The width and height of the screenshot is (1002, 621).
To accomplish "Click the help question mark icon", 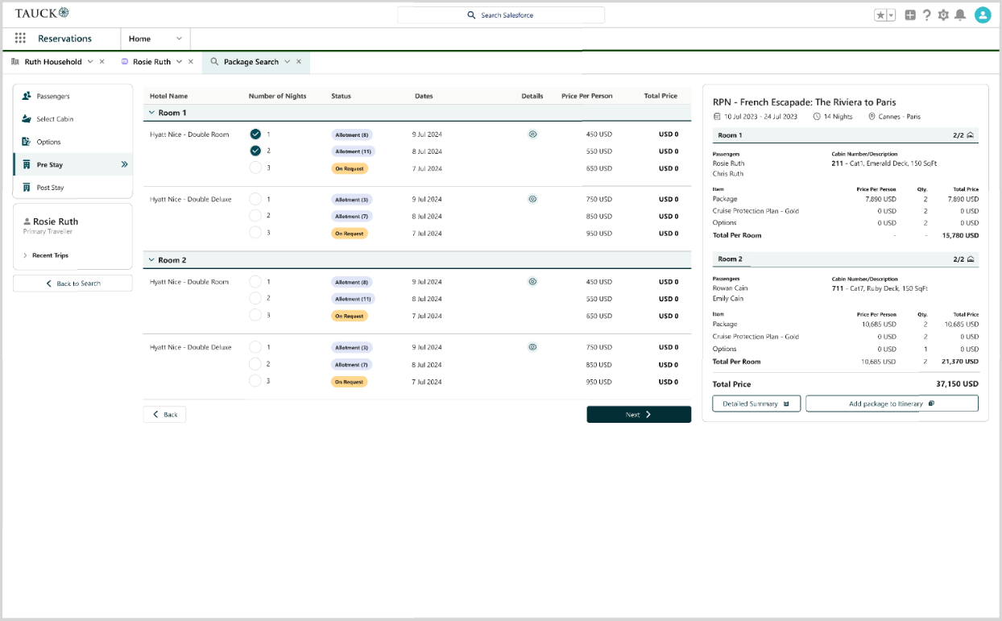I will coord(927,15).
